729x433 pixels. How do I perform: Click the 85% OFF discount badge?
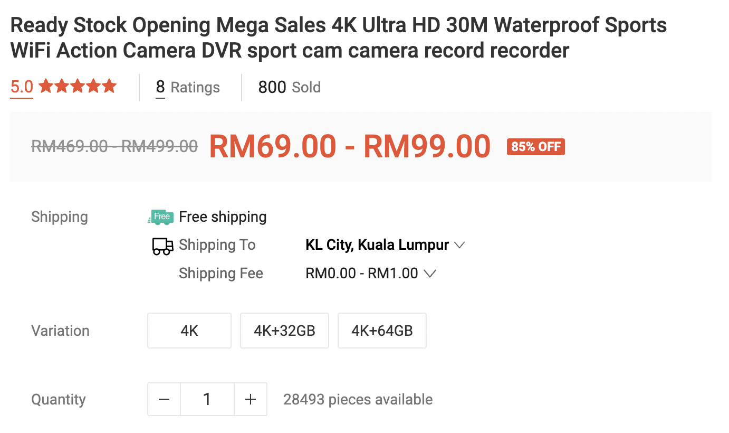point(535,147)
